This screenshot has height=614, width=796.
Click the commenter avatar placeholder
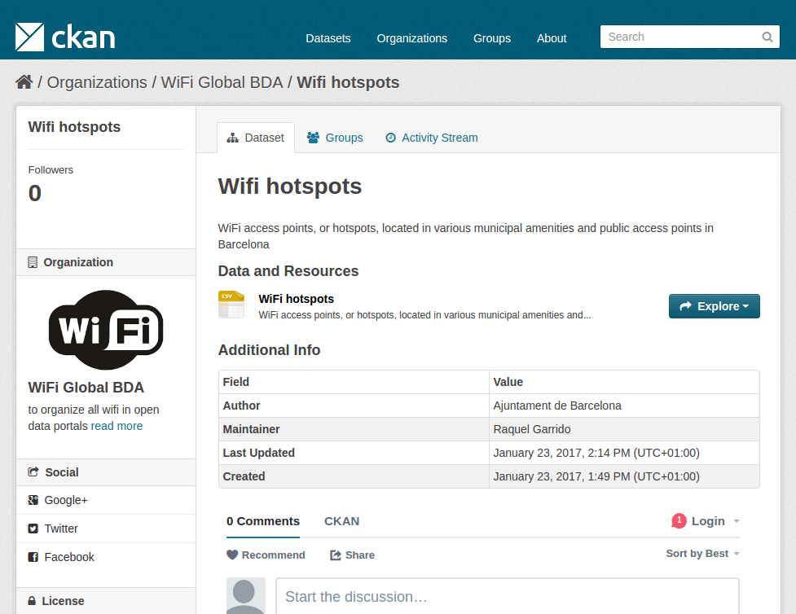tap(246, 596)
